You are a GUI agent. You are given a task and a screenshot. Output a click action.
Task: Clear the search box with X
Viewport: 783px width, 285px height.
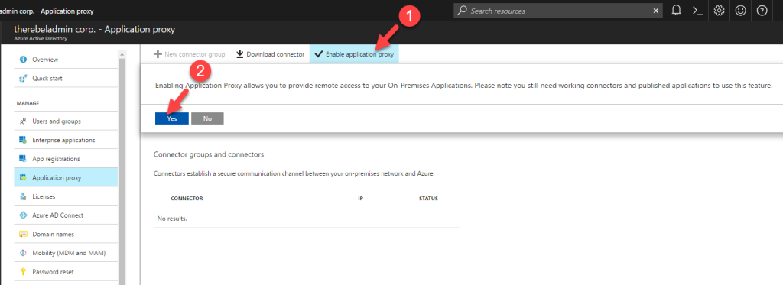point(655,11)
